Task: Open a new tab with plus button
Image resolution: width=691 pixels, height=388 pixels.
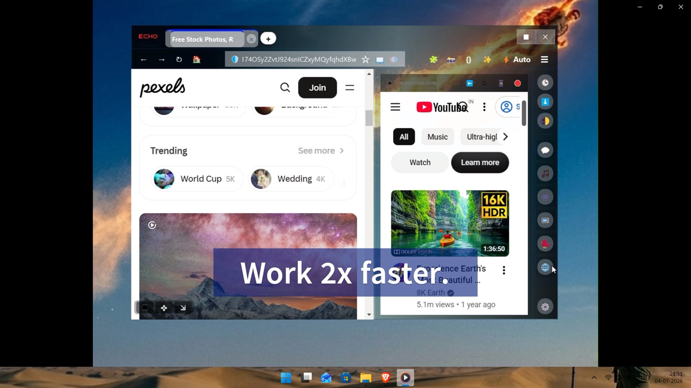Action: click(268, 39)
